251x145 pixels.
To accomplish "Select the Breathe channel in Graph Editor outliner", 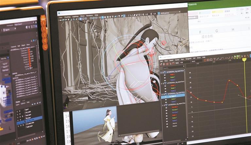I will [x=175, y=126].
